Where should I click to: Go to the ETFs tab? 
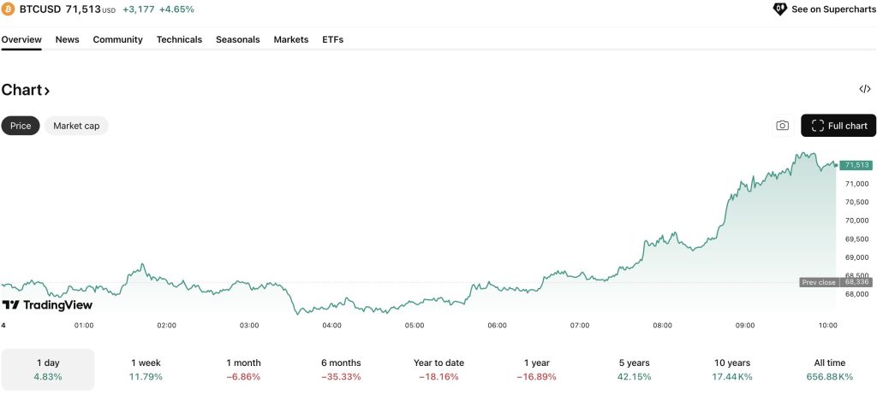coord(332,39)
